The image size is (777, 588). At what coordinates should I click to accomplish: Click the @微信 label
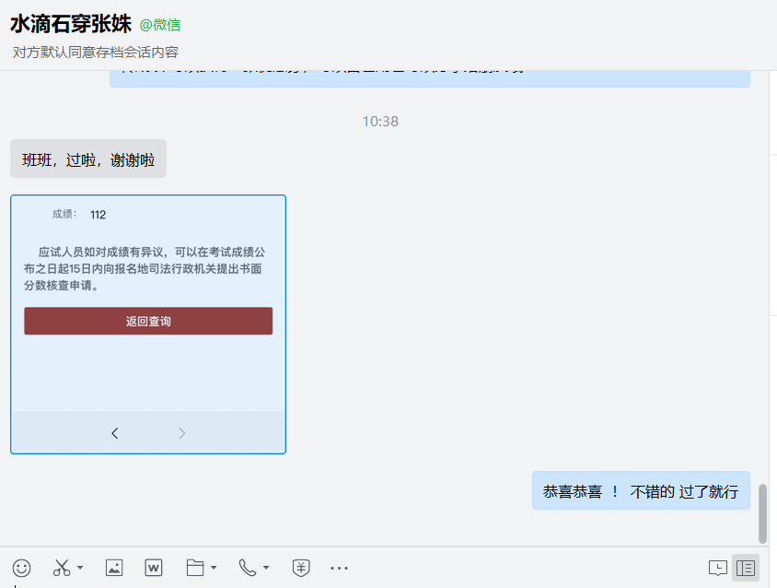pos(160,25)
